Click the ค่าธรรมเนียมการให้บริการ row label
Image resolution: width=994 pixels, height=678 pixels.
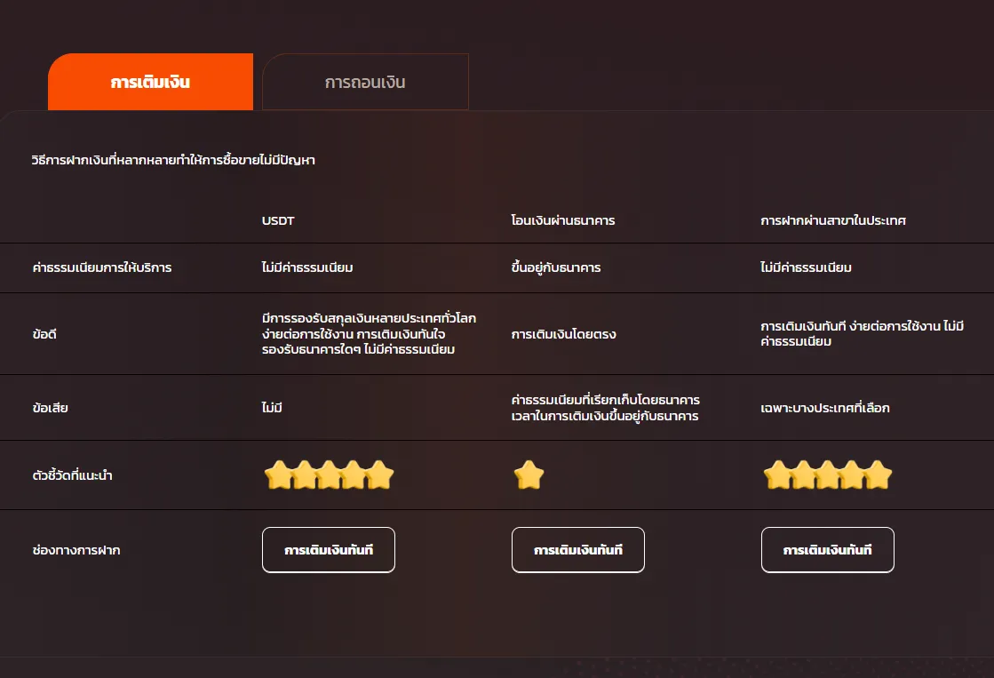pyautogui.click(x=102, y=267)
